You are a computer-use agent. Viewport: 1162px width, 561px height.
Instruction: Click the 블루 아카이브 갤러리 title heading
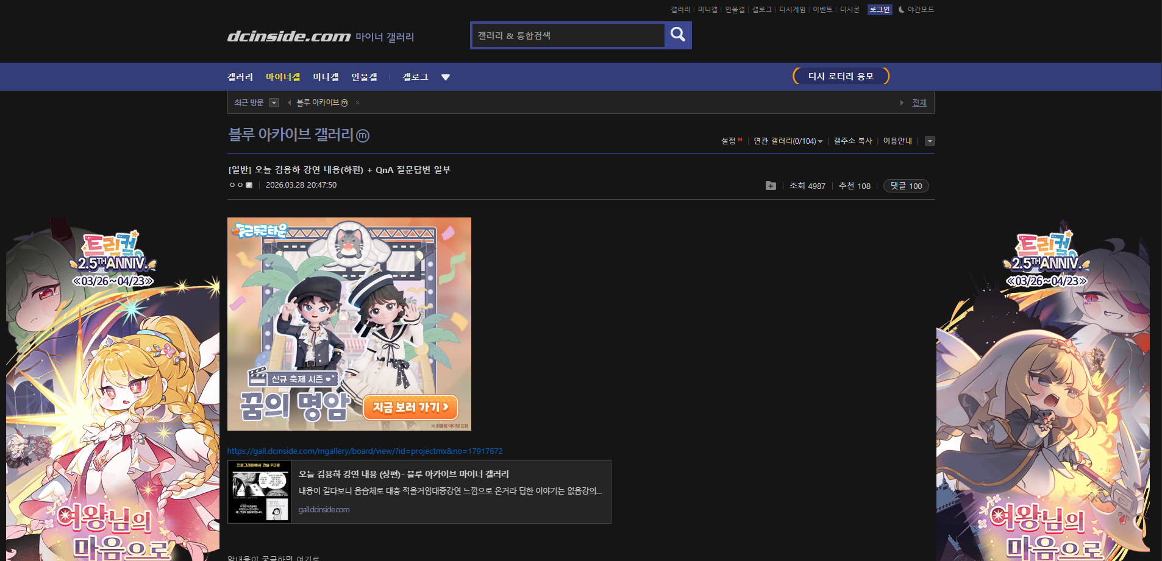click(291, 135)
